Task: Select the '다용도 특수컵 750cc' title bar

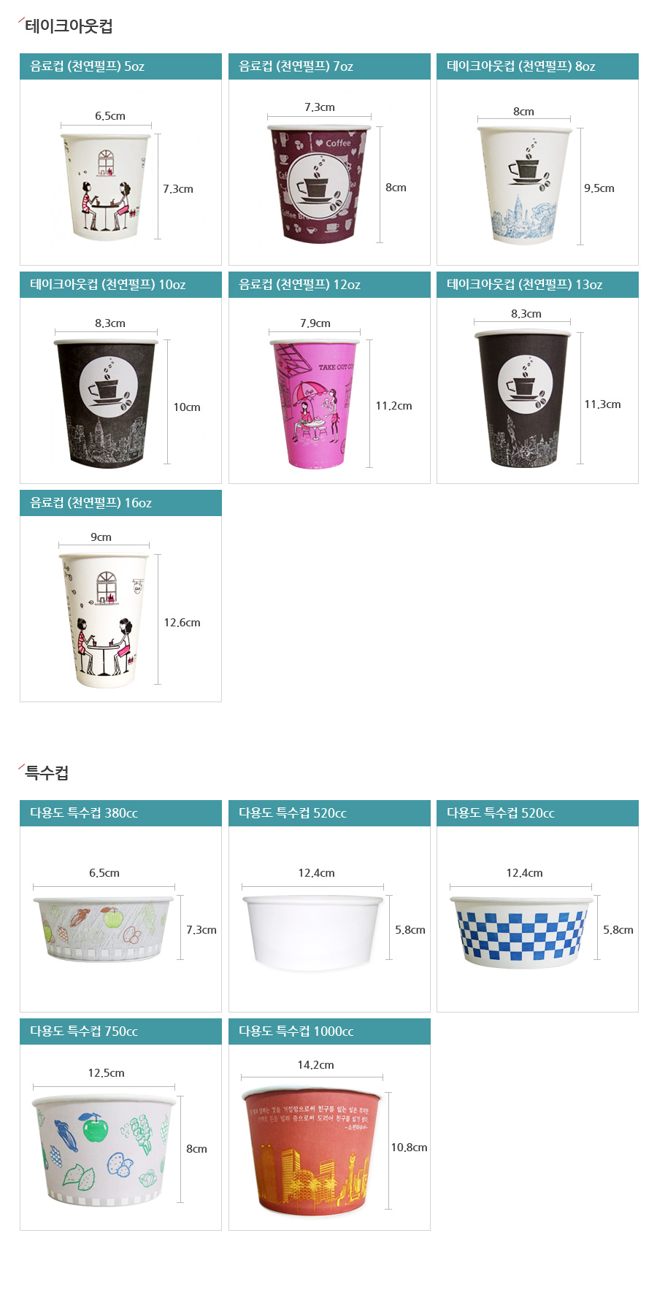Action: click(x=120, y=1031)
